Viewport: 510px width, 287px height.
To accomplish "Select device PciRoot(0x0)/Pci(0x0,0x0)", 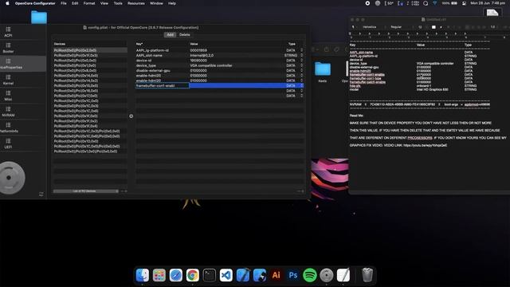I will 90,61.
